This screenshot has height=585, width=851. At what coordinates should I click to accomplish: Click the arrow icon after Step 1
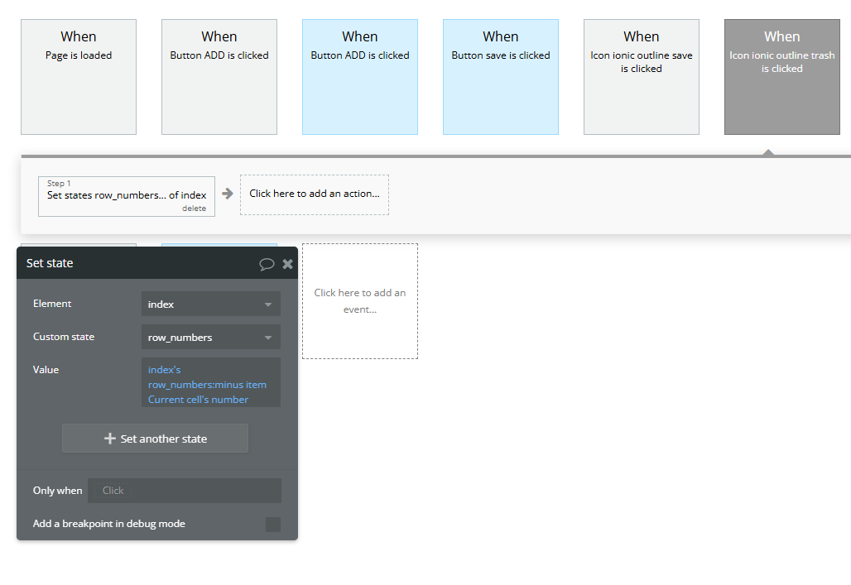click(228, 194)
